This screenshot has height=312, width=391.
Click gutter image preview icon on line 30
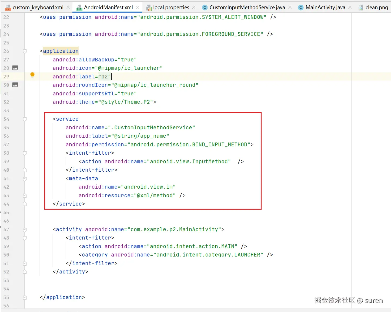[x=15, y=85]
